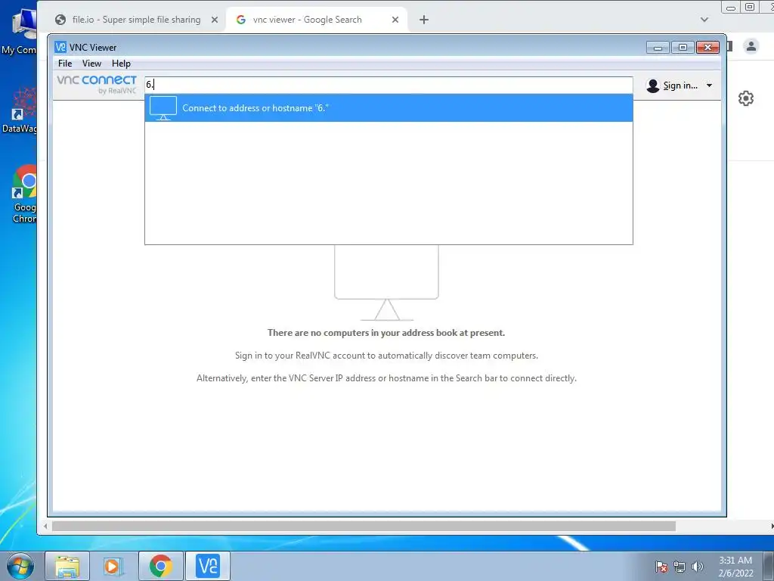Open Windows Media Player from the taskbar
The width and height of the screenshot is (774, 581).
coord(113,566)
